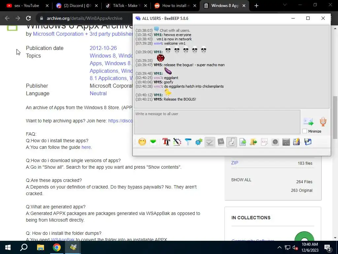Tick the Minimize checkbox
The height and width of the screenshot is (254, 338).
[305, 131]
